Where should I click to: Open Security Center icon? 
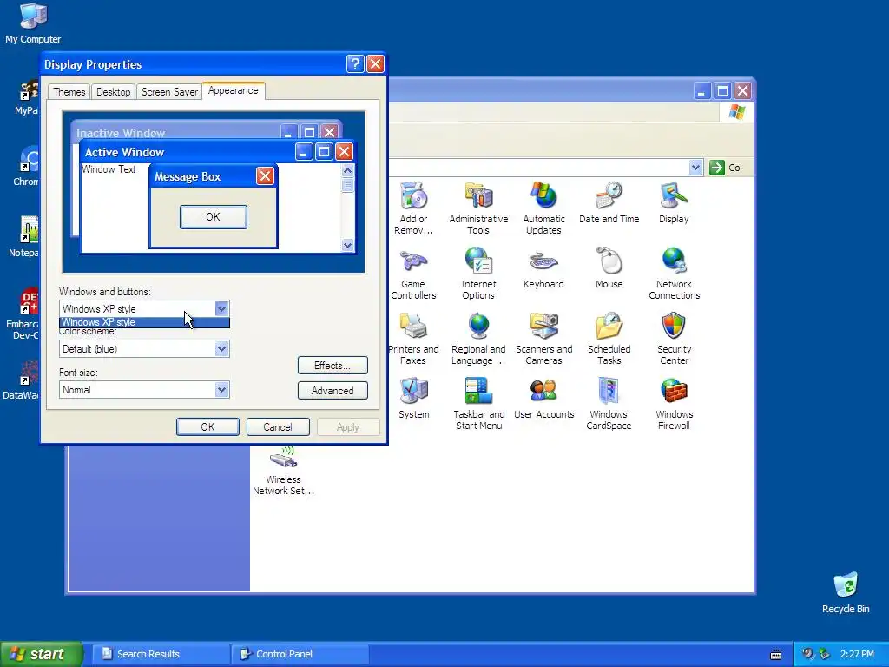pos(674,339)
